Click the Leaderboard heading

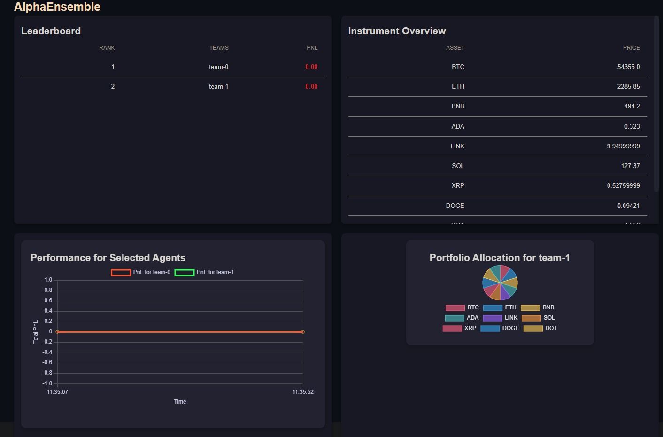coord(51,31)
